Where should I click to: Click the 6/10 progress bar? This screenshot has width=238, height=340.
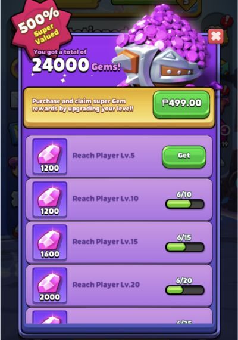(185, 204)
